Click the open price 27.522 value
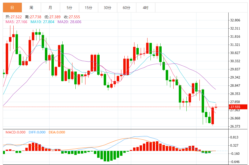This screenshot has height=165, width=249. click(x=16, y=17)
